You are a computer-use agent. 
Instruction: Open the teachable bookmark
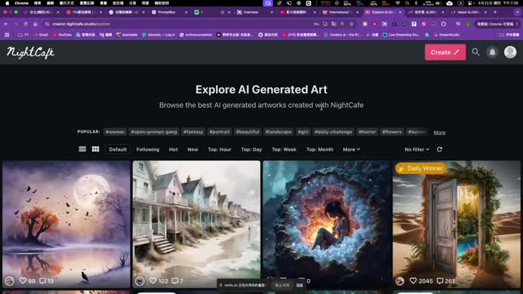coord(127,35)
